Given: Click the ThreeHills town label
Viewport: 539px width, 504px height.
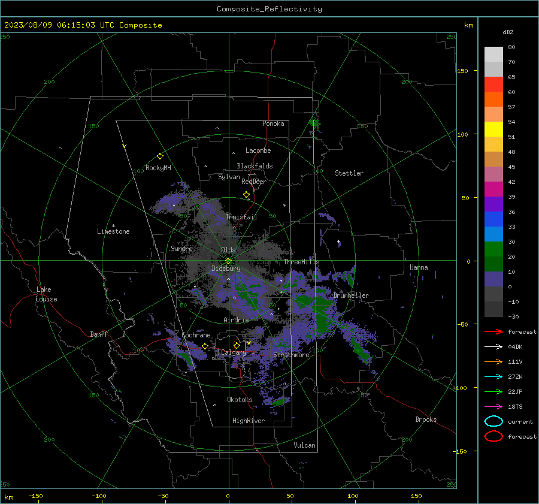Looking at the screenshot, I should tap(301, 262).
